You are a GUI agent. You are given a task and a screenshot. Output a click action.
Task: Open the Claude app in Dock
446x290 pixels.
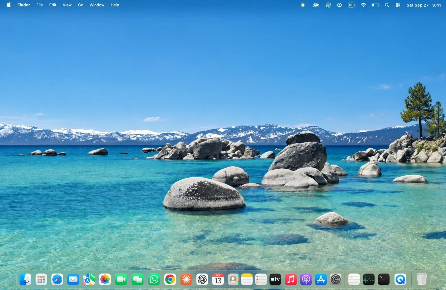click(186, 279)
